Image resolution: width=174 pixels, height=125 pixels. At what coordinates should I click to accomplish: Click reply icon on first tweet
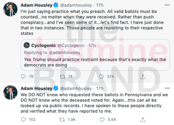pos(23,77)
